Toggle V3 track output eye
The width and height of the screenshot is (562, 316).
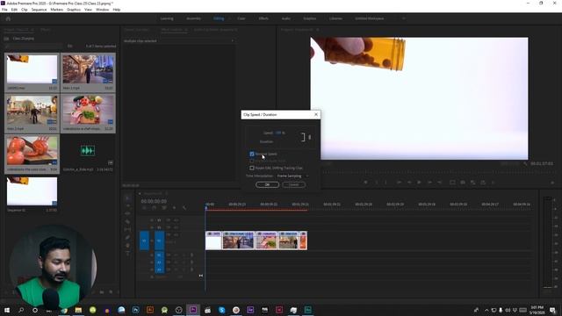[x=176, y=220]
